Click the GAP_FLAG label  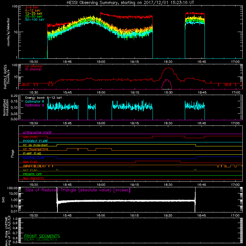(30, 137)
